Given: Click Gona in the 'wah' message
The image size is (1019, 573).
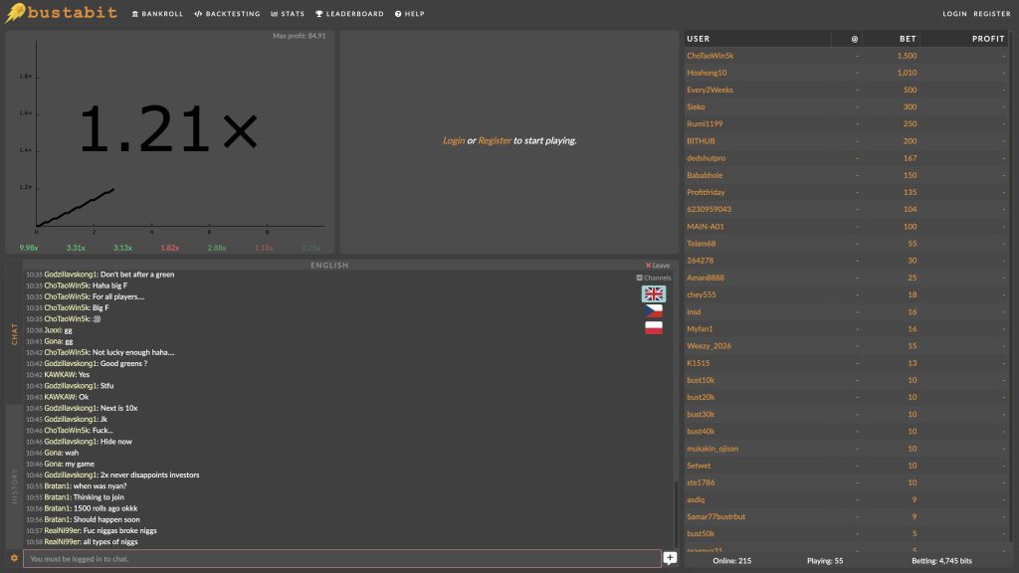Looking at the screenshot, I should (x=53, y=453).
